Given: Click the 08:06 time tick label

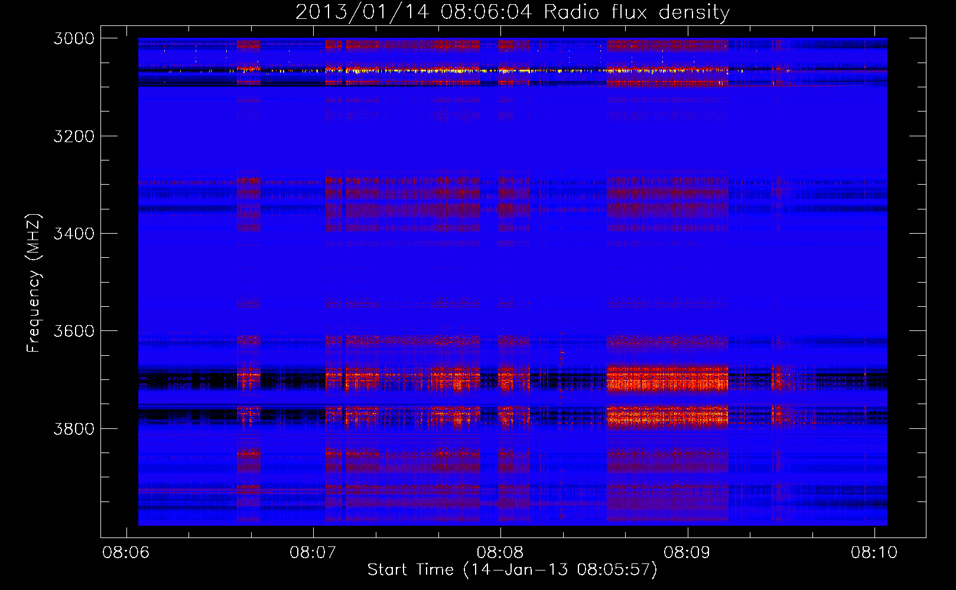Looking at the screenshot, I should pyautogui.click(x=126, y=552).
